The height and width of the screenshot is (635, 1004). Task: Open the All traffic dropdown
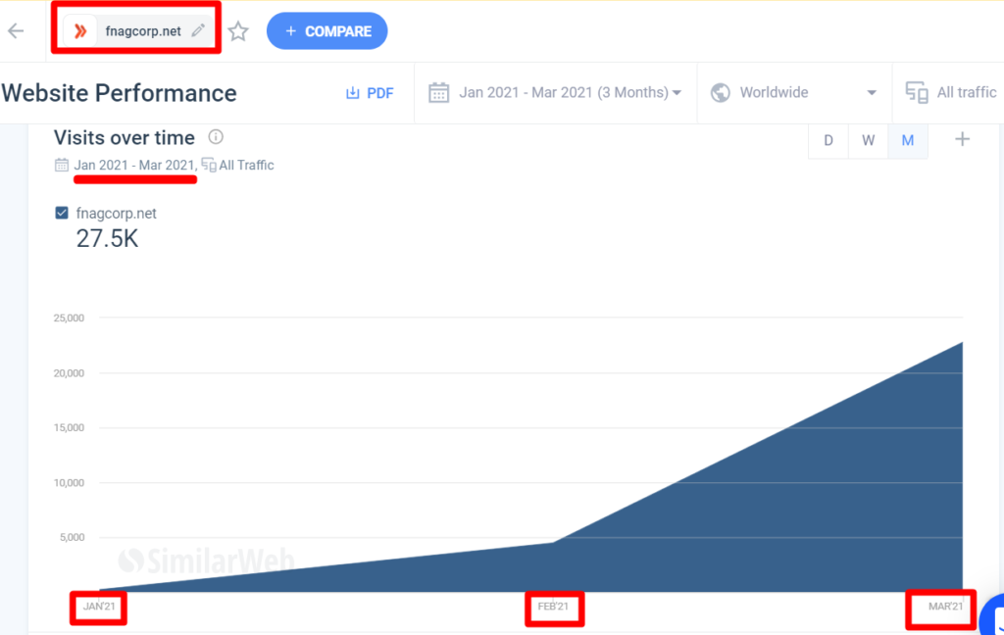tap(966, 93)
